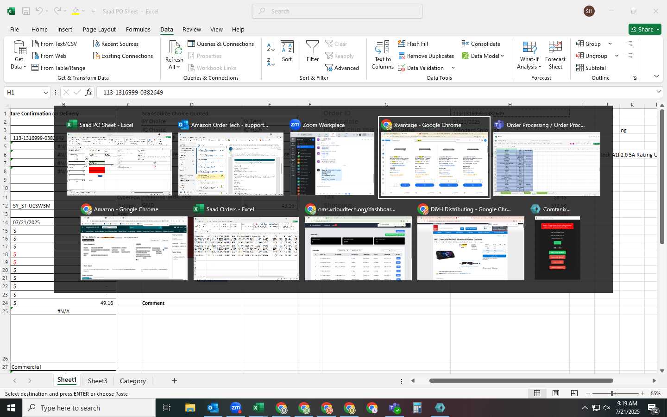Screen dimensions: 667x417
Task: Open the Sheet3 worksheet tab
Action: pyautogui.click(x=98, y=381)
